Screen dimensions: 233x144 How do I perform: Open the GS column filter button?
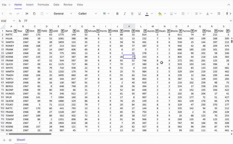point(86,31)
